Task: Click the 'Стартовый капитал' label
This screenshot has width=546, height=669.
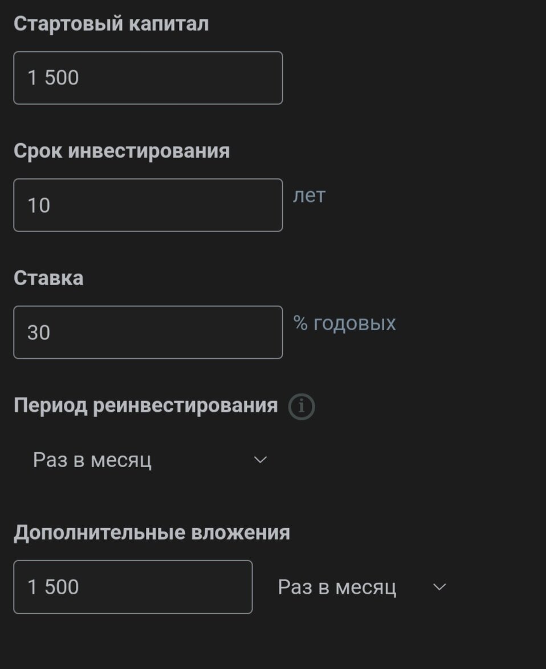Action: pos(111,24)
